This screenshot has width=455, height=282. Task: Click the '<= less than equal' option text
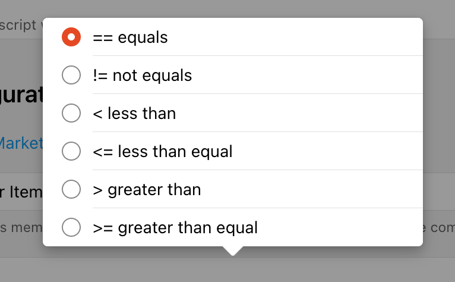tap(162, 151)
